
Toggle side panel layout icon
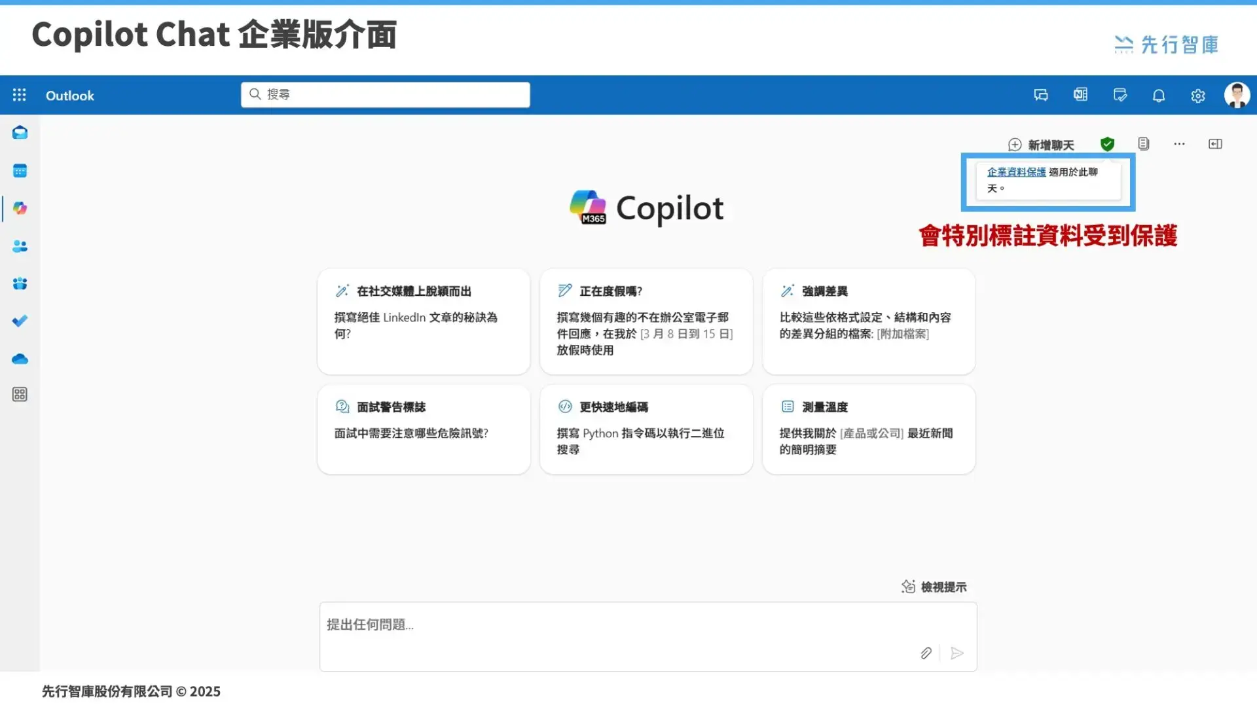[x=1215, y=144]
